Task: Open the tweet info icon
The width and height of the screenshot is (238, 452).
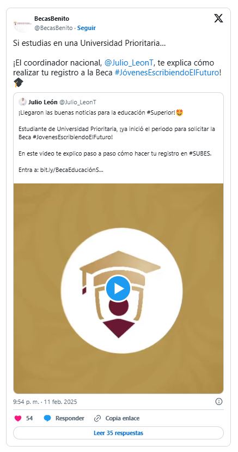Action: coord(219,402)
